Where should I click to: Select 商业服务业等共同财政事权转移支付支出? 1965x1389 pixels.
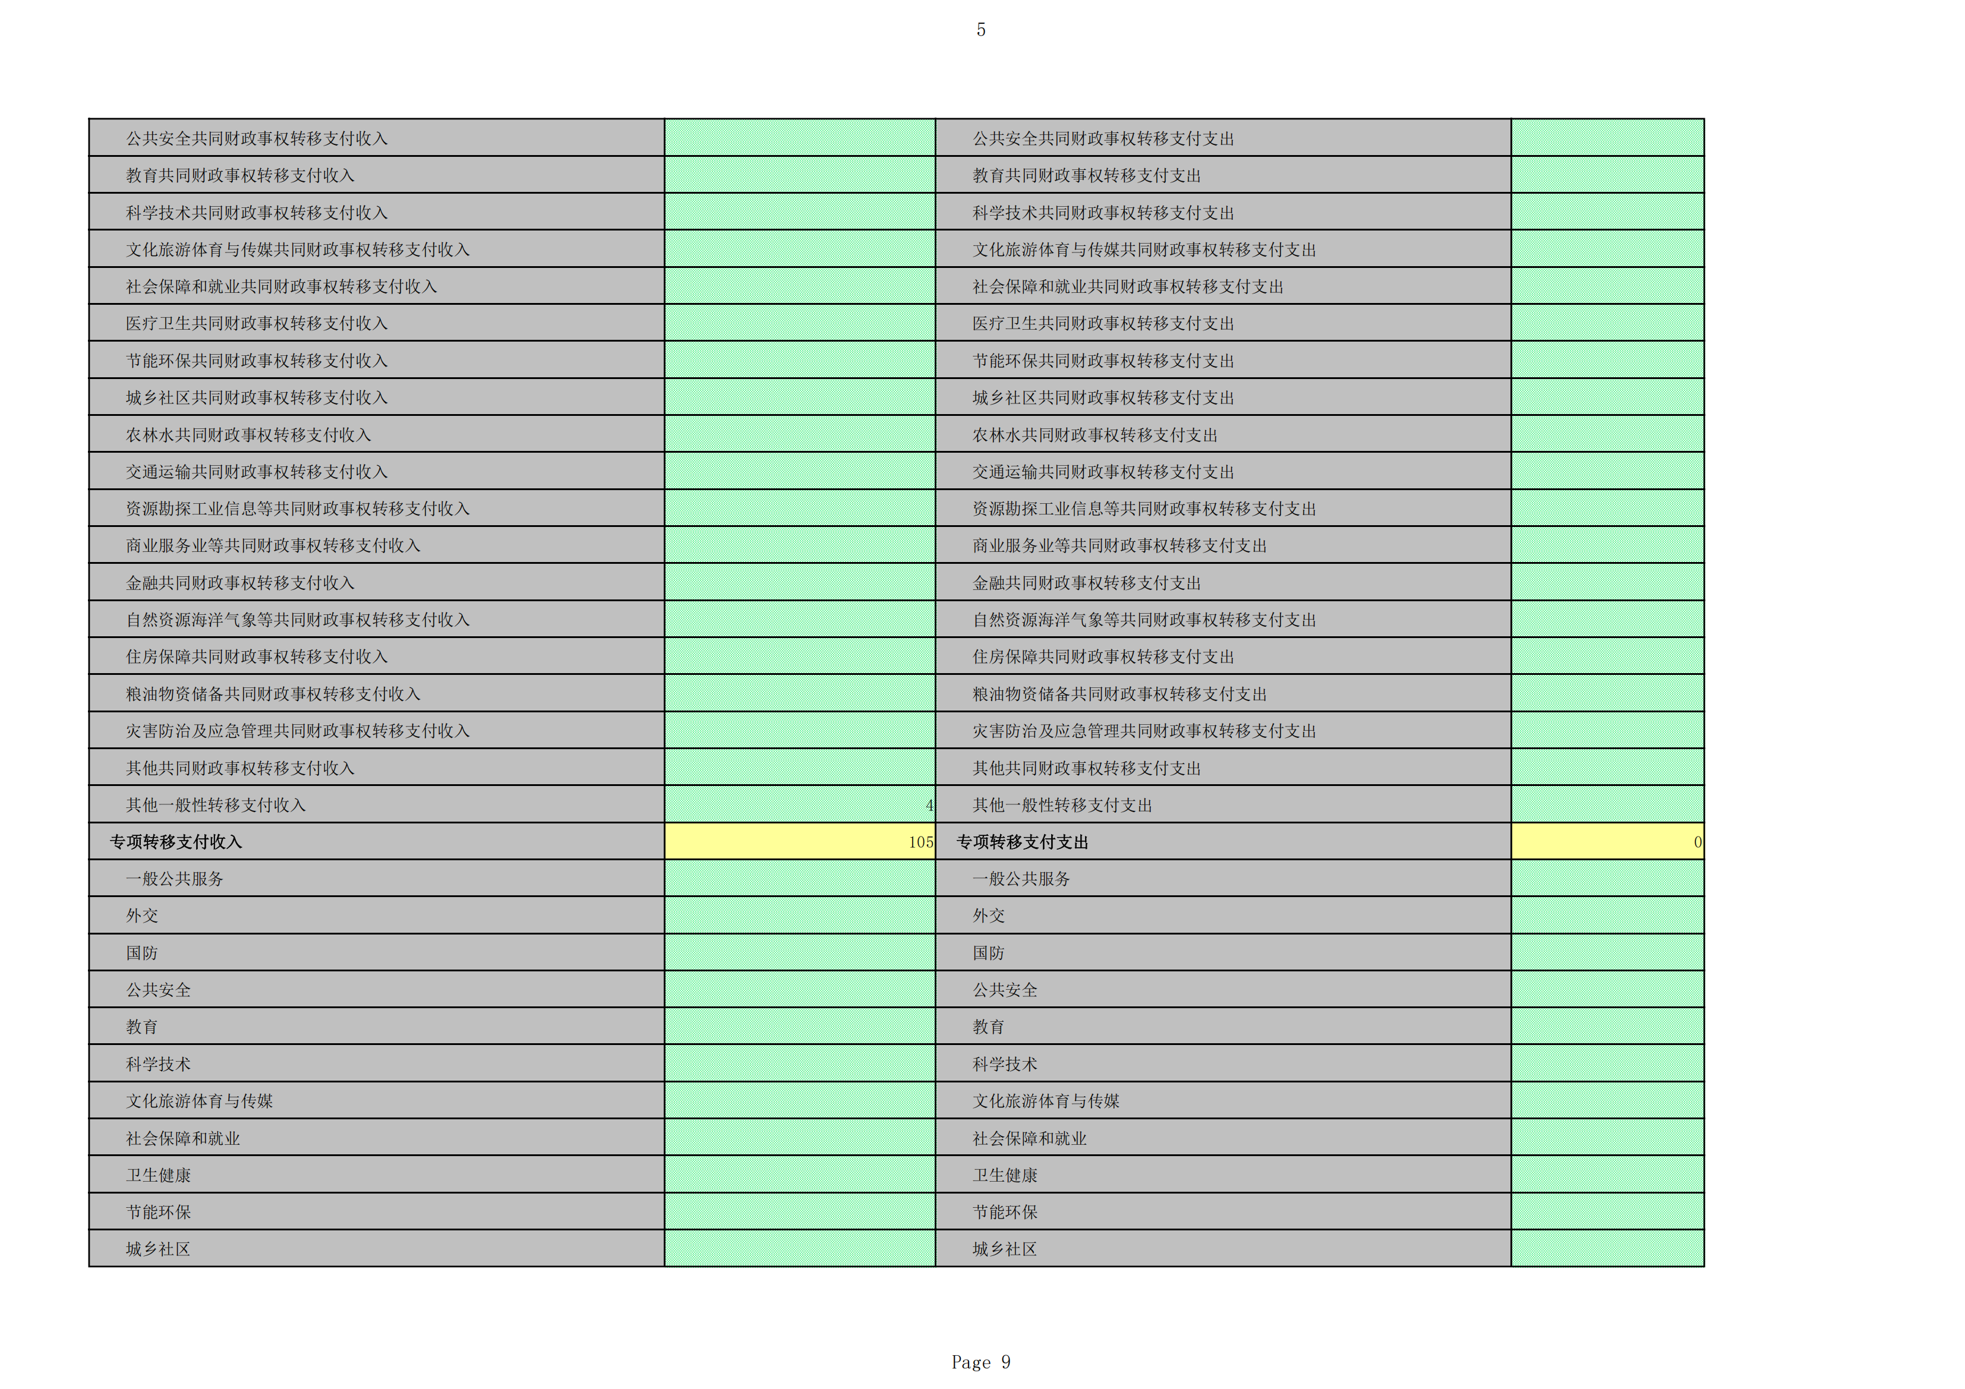pos(1119,546)
